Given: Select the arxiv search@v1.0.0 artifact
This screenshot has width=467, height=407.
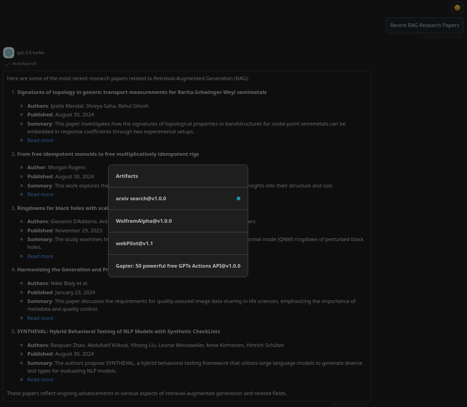Looking at the screenshot, I should point(178,198).
